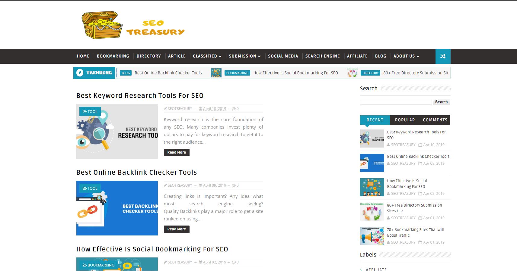Click the BLOG label badge in trending ticker
The width and height of the screenshot is (517, 271).
click(x=126, y=73)
